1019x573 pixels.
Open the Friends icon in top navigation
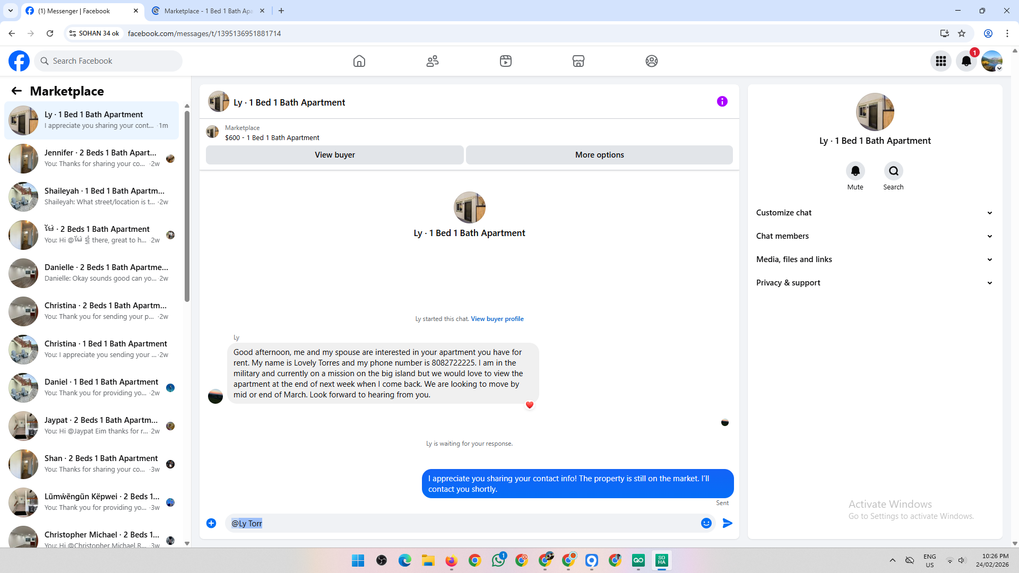point(433,61)
